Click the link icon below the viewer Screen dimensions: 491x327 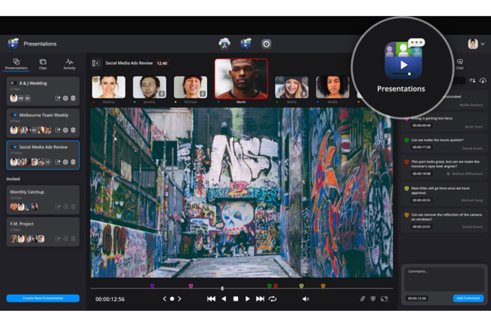click(363, 299)
